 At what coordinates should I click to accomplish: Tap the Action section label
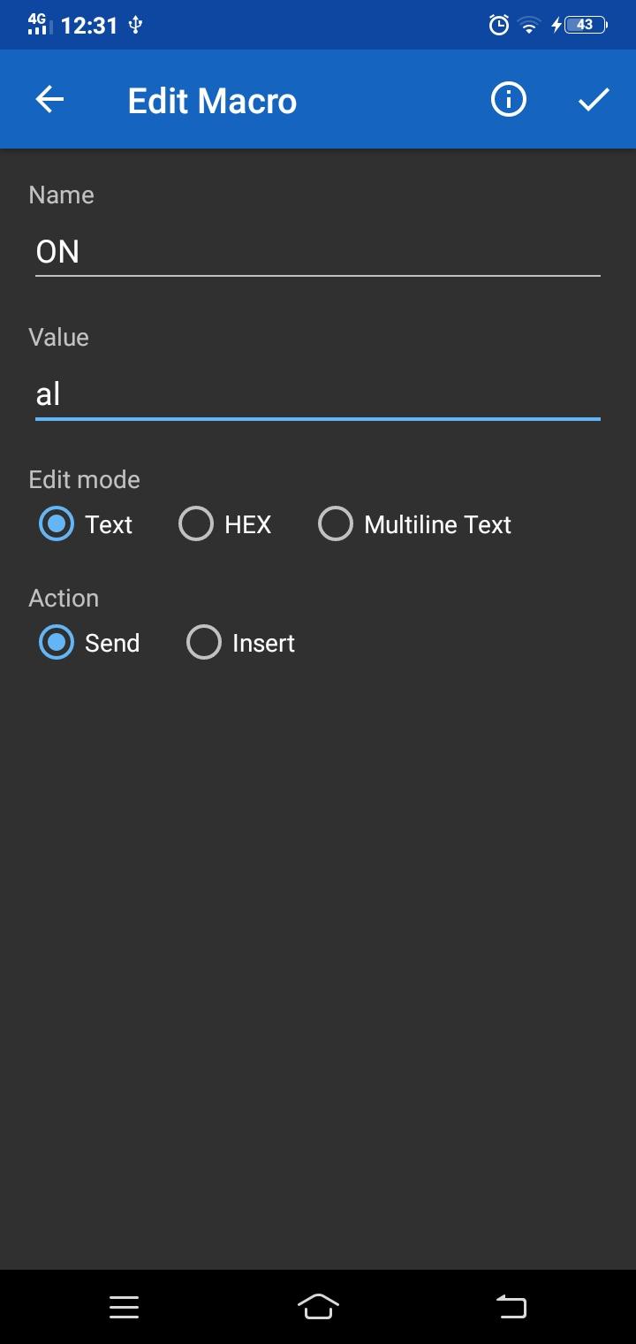click(x=64, y=597)
